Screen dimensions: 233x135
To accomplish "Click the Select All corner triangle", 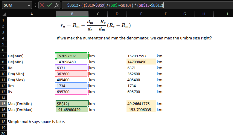I will pyautogui.click(x=4, y=14).
